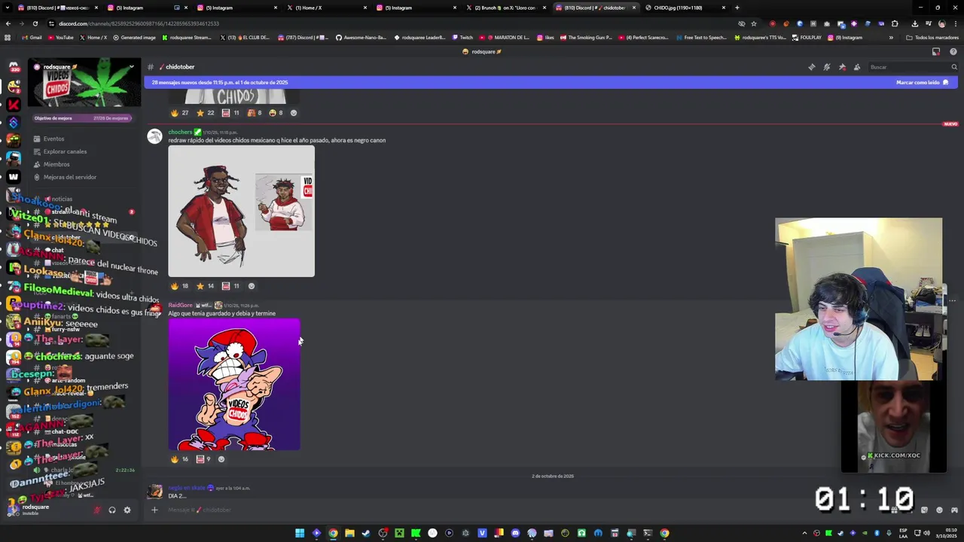Click the browser reload button
The image size is (964, 542).
coord(36,23)
